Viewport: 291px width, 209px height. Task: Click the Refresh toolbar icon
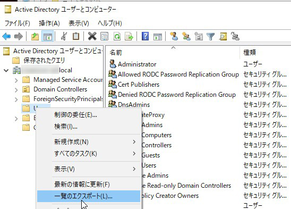click(x=117, y=36)
